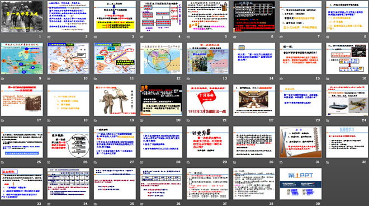Click the animation star under slide 9
The image size is (369, 206).
point(2,78)
